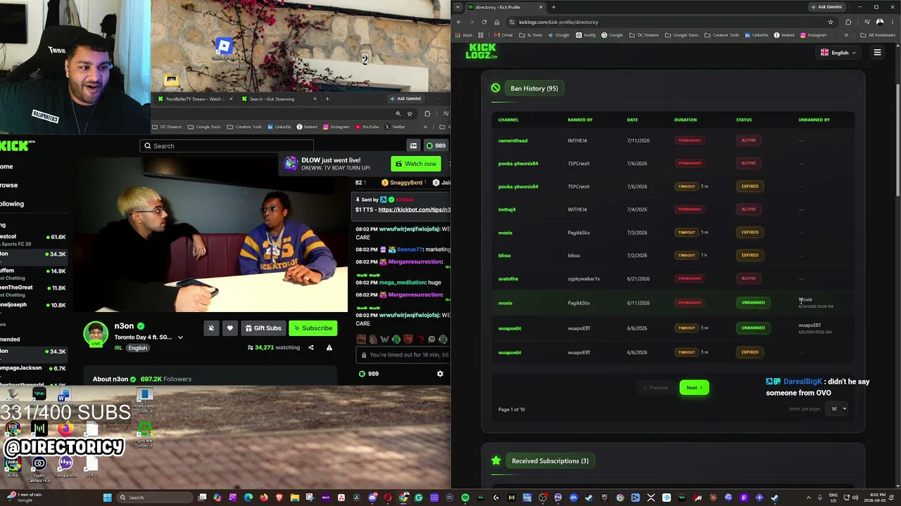The width and height of the screenshot is (901, 506).
Task: Open a new tab in the kicklogz browser
Action: point(553,7)
